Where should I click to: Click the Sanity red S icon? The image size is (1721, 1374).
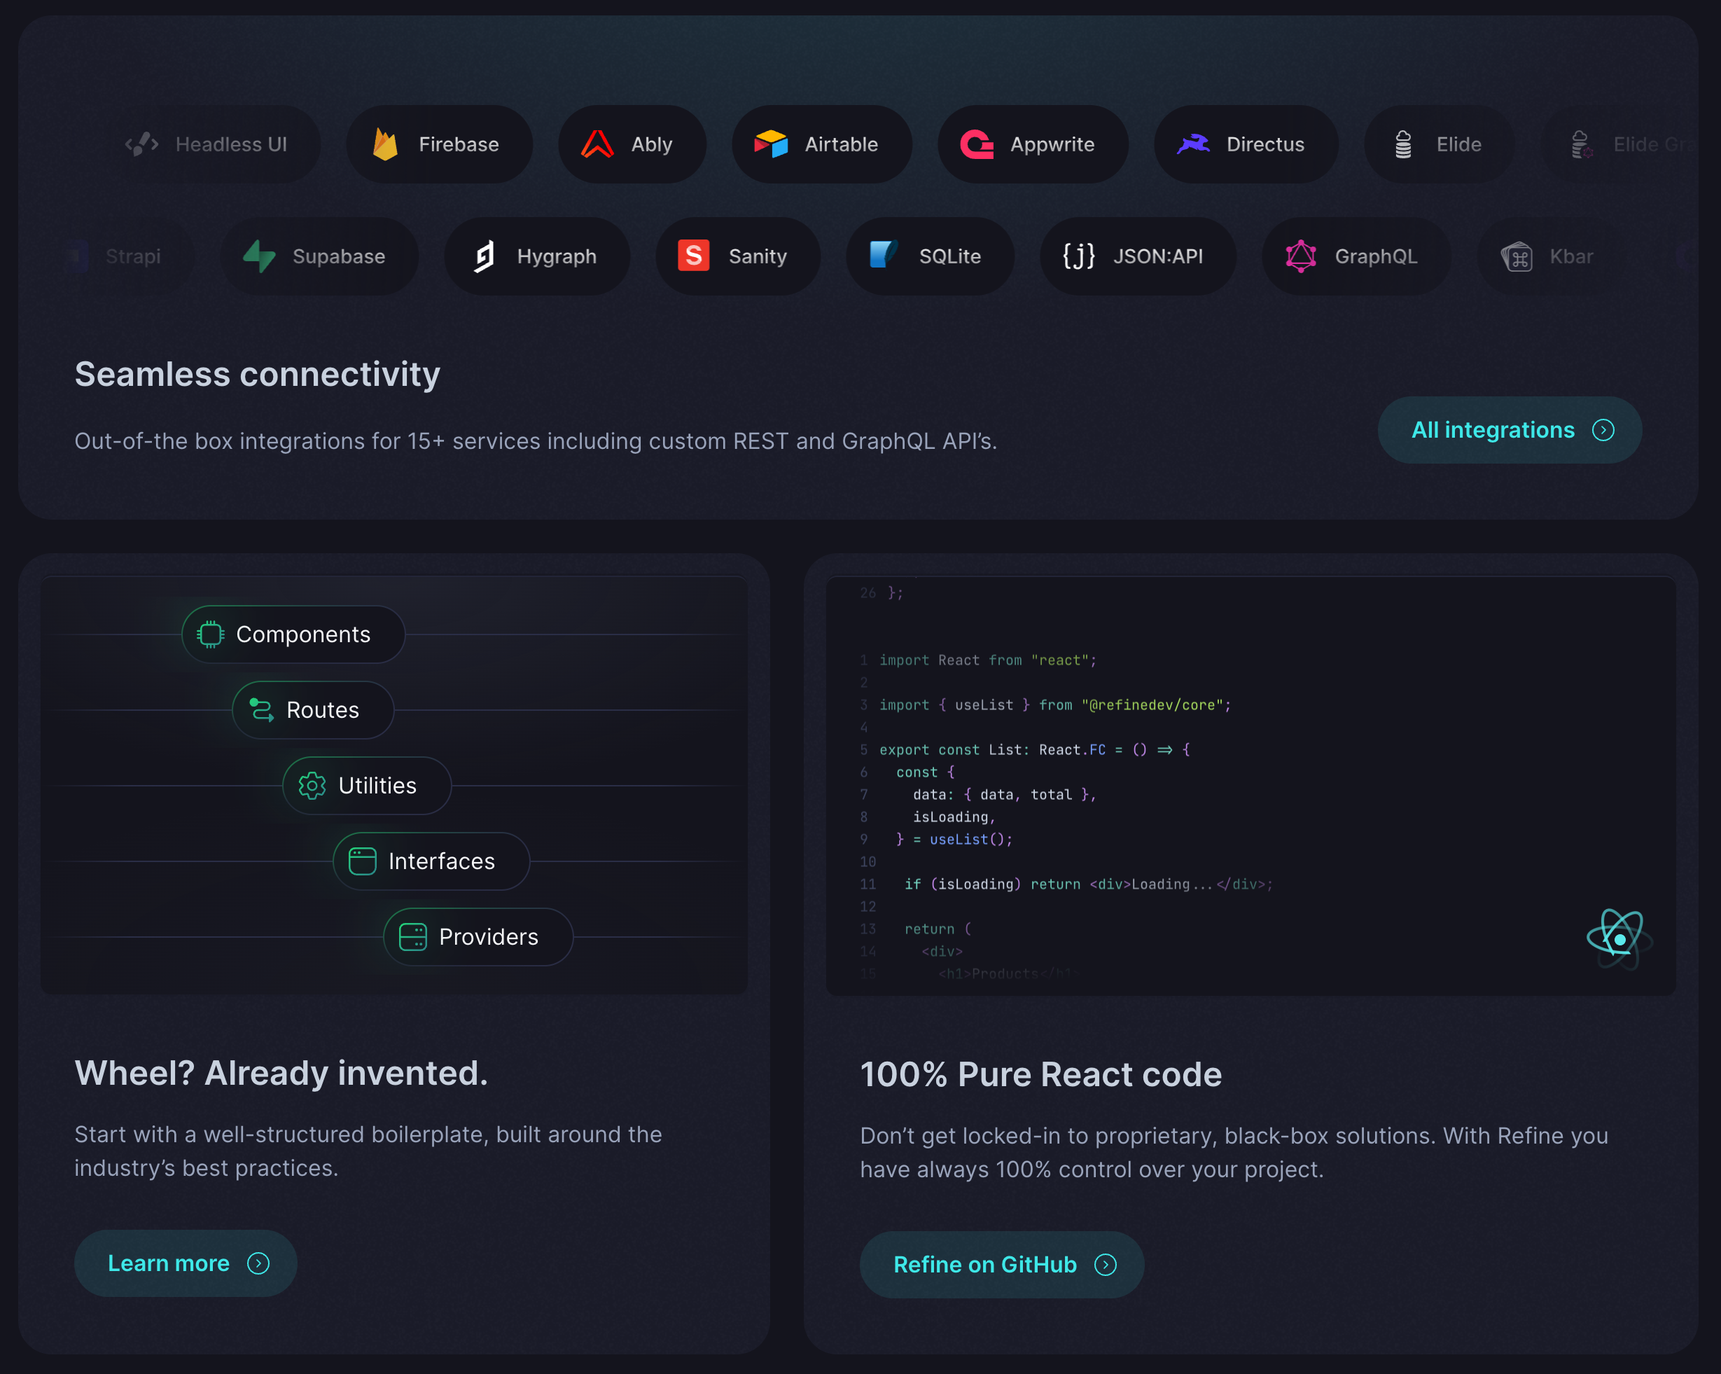[694, 256]
